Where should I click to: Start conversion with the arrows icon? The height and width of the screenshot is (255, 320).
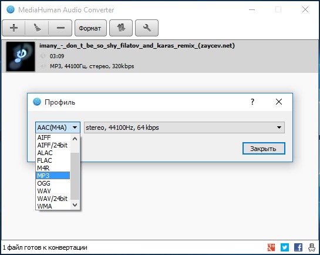tap(121, 28)
